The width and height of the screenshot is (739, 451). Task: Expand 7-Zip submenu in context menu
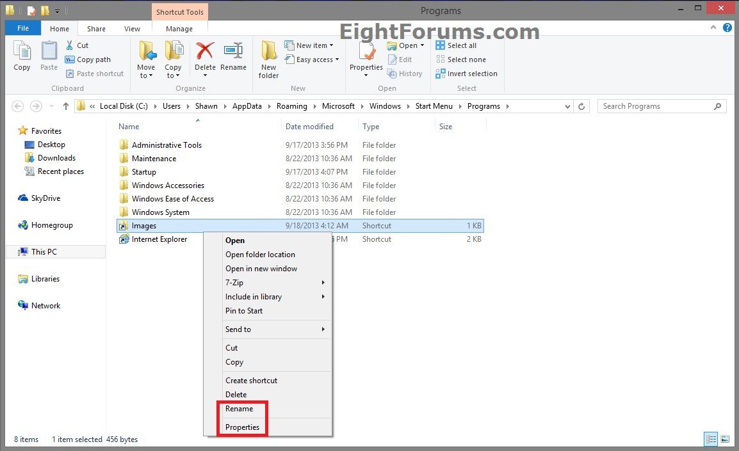(275, 283)
